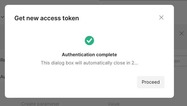
Task: Click the gray banner strip left of dialog
Action: tap(2, 36)
